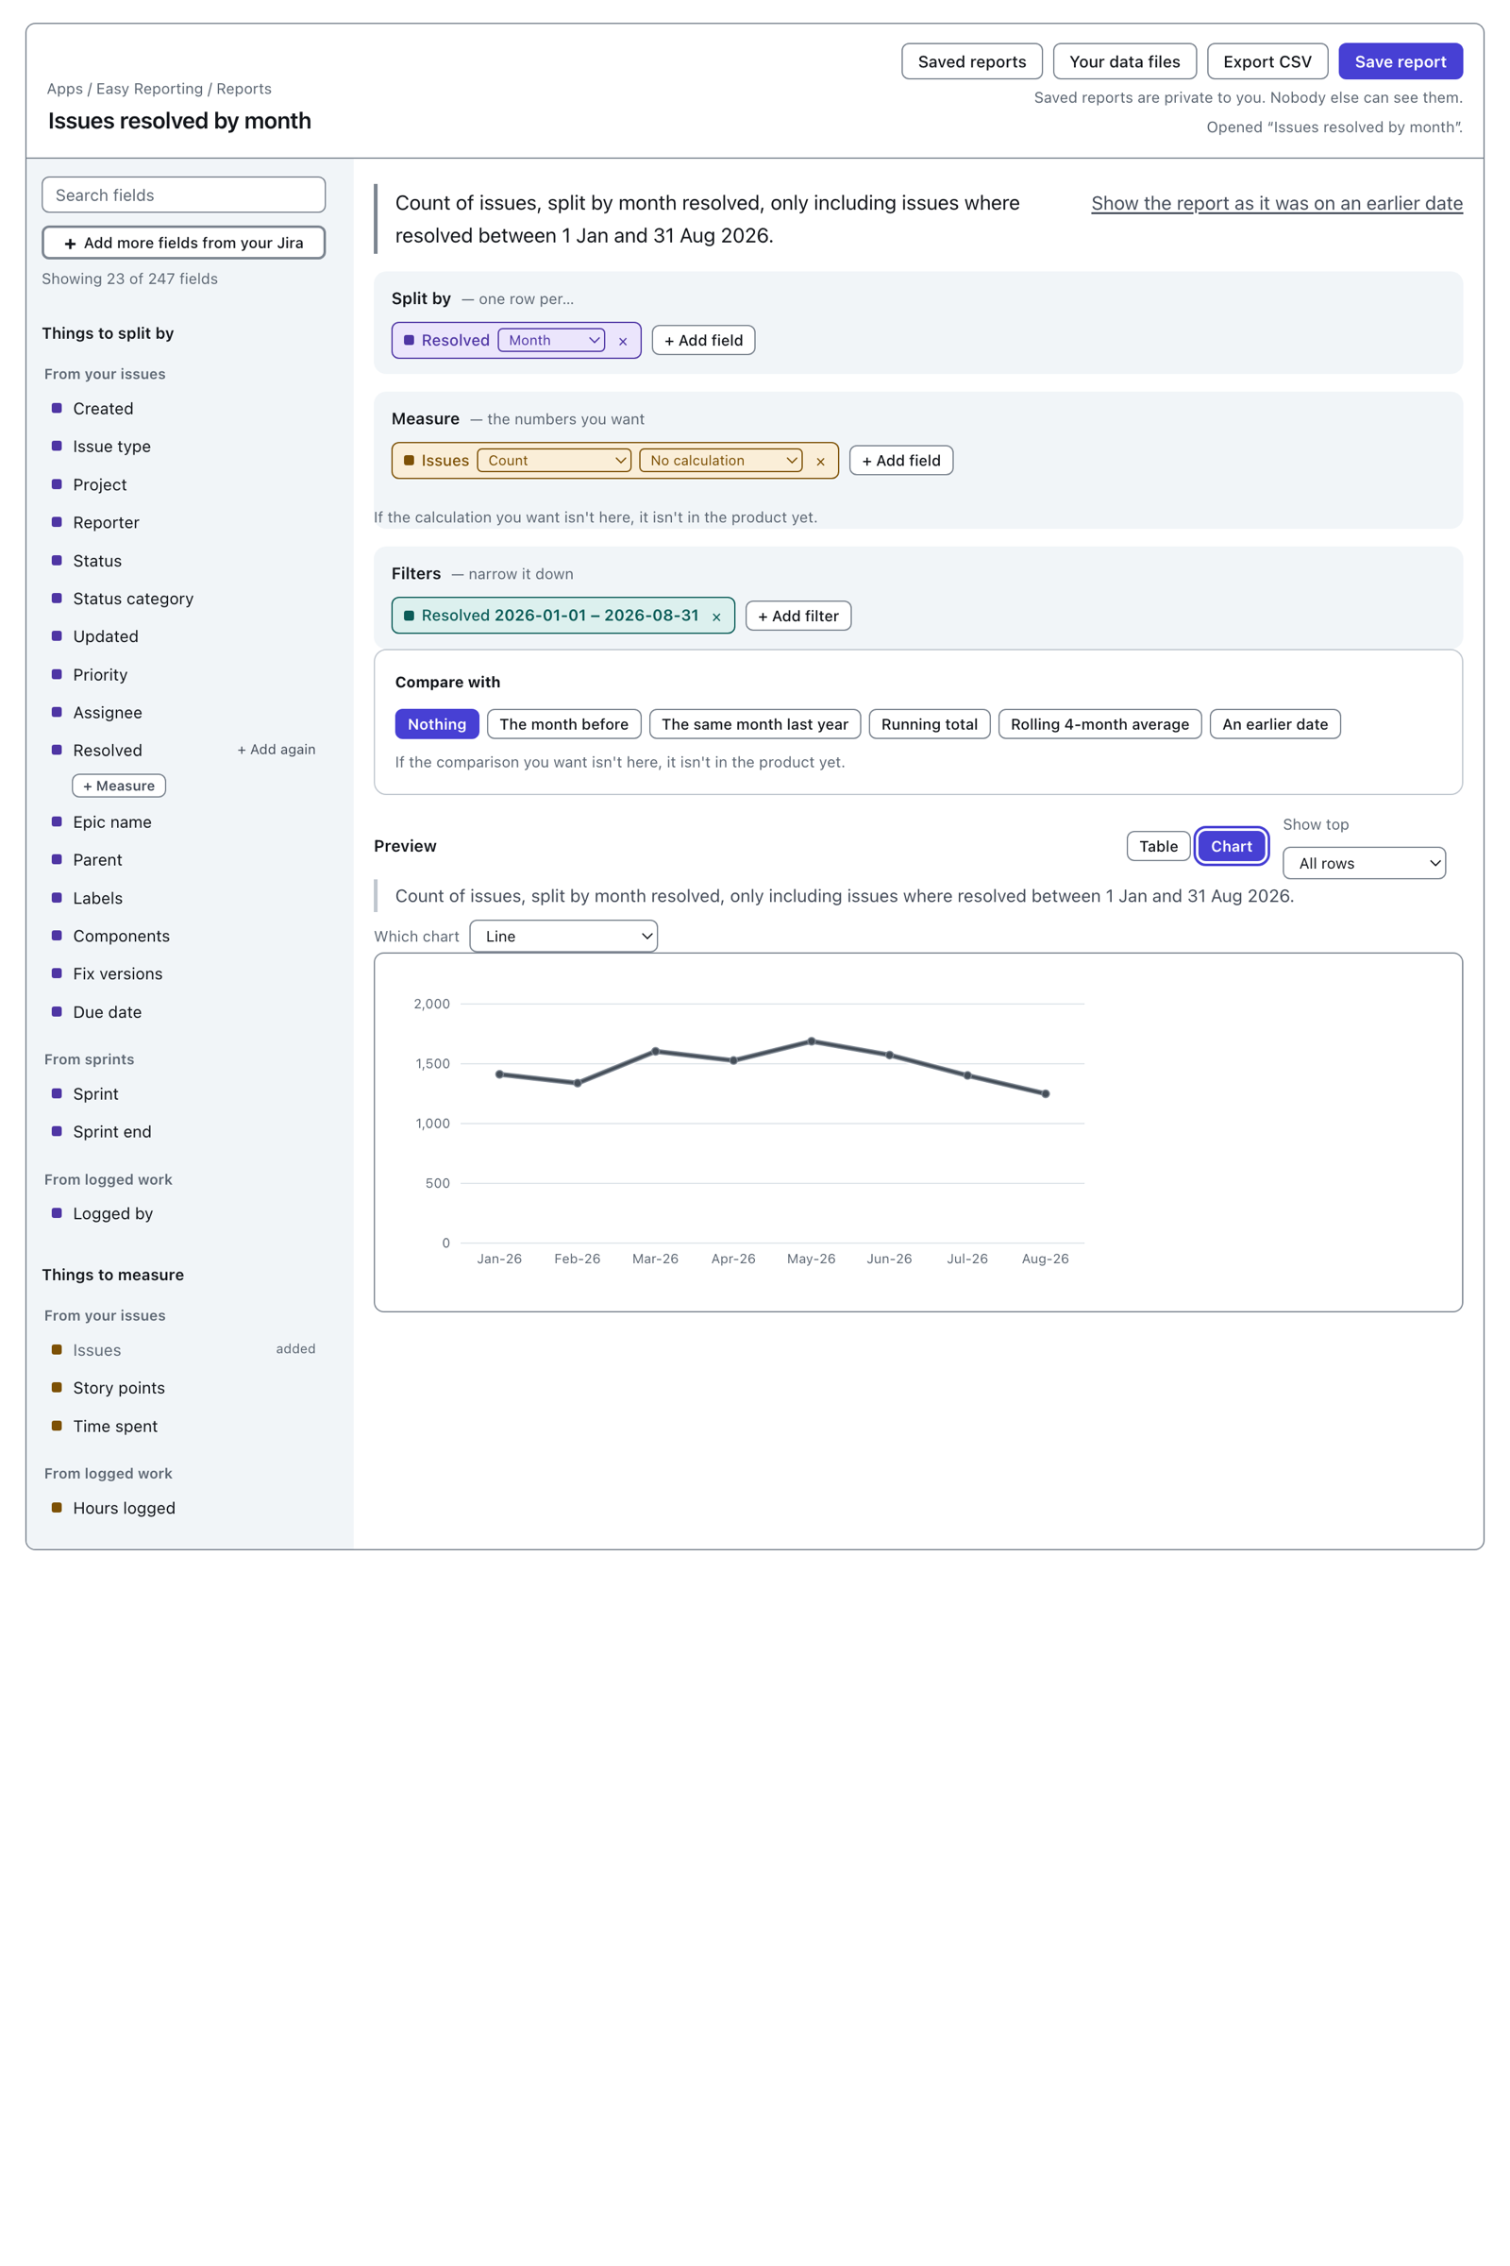Screen dimensions: 1510x2266
Task: Click Add field in Measure section
Action: (901, 461)
